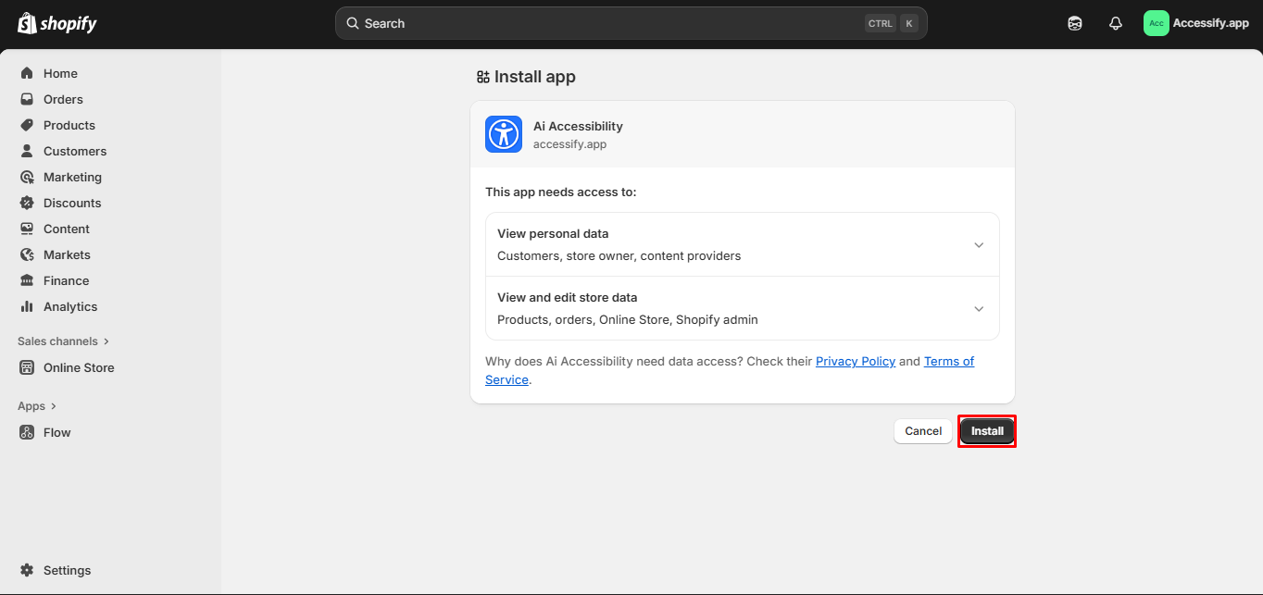The image size is (1263, 595).
Task: Open the notifications bell
Action: (x=1115, y=22)
